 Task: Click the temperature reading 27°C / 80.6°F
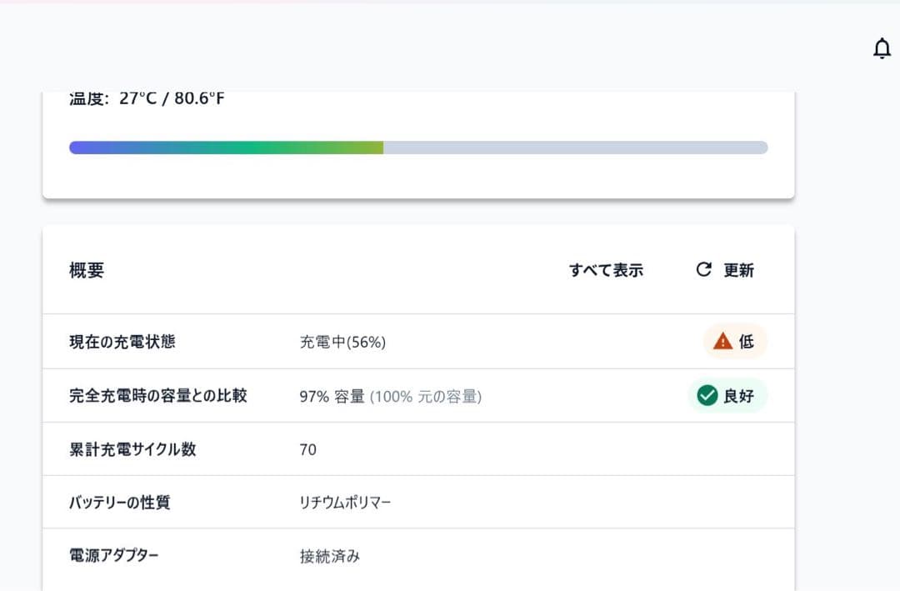point(172,99)
